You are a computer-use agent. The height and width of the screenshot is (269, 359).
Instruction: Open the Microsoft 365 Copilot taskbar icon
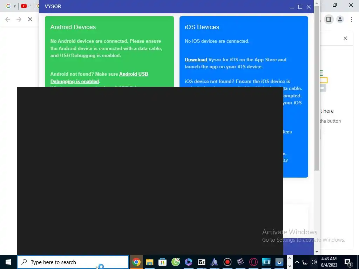[x=189, y=262]
